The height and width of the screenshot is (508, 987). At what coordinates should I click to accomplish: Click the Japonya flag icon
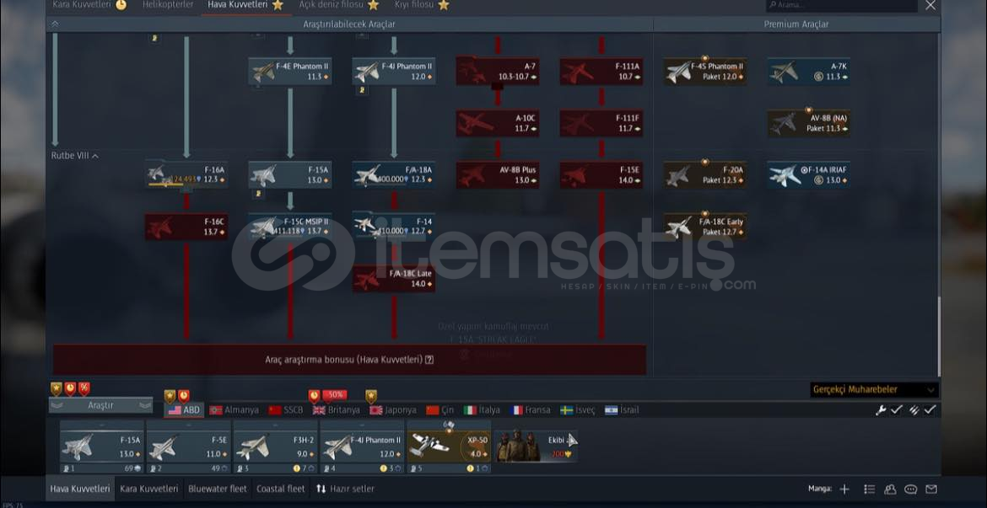click(x=375, y=410)
